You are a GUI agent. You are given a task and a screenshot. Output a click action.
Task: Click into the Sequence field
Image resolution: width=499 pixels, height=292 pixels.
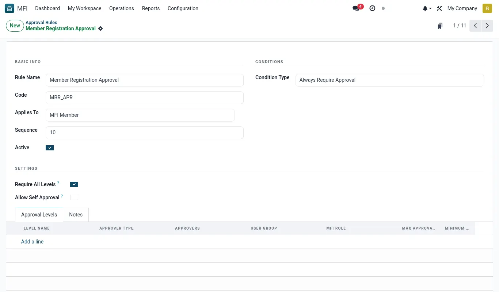point(145,132)
